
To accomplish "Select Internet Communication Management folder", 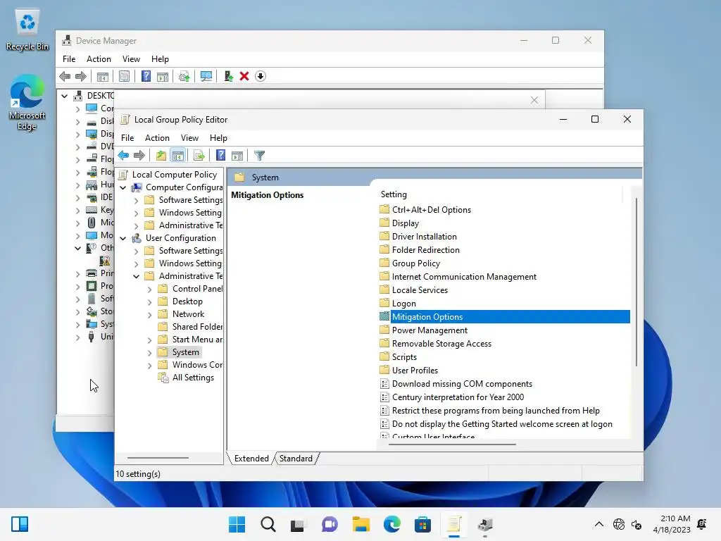I will (x=464, y=276).
